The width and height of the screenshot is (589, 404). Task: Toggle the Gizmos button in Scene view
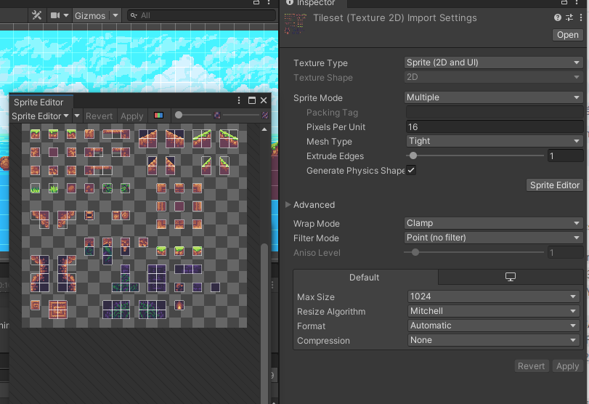click(x=90, y=15)
